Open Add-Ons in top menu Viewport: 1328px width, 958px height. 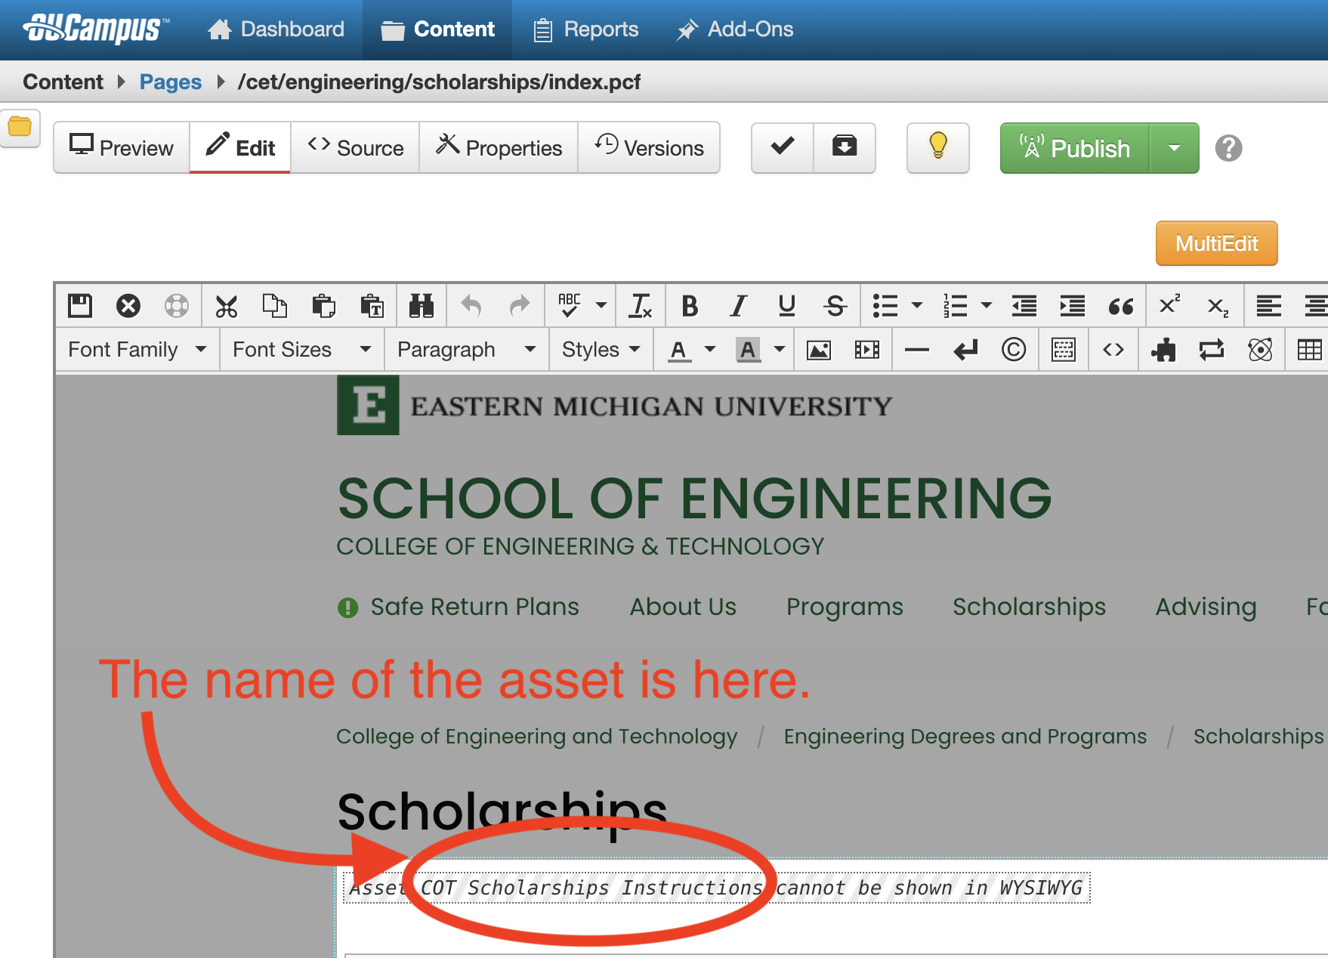[x=734, y=29]
